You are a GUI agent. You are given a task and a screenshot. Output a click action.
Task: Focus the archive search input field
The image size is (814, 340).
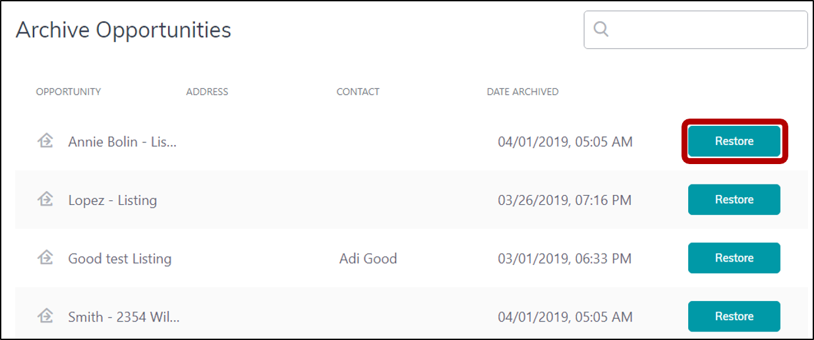pyautogui.click(x=695, y=30)
